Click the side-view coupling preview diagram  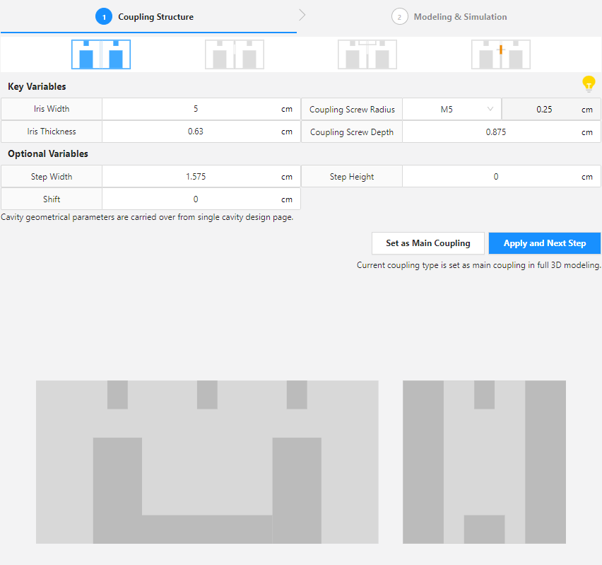click(x=484, y=462)
